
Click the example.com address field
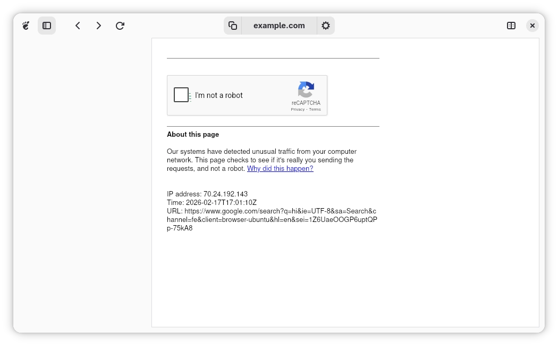coord(279,26)
